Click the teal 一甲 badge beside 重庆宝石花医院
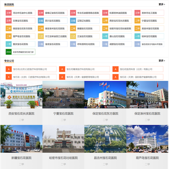Image resolution: width=169 pixels, height=169 pixels. tap(9, 44)
